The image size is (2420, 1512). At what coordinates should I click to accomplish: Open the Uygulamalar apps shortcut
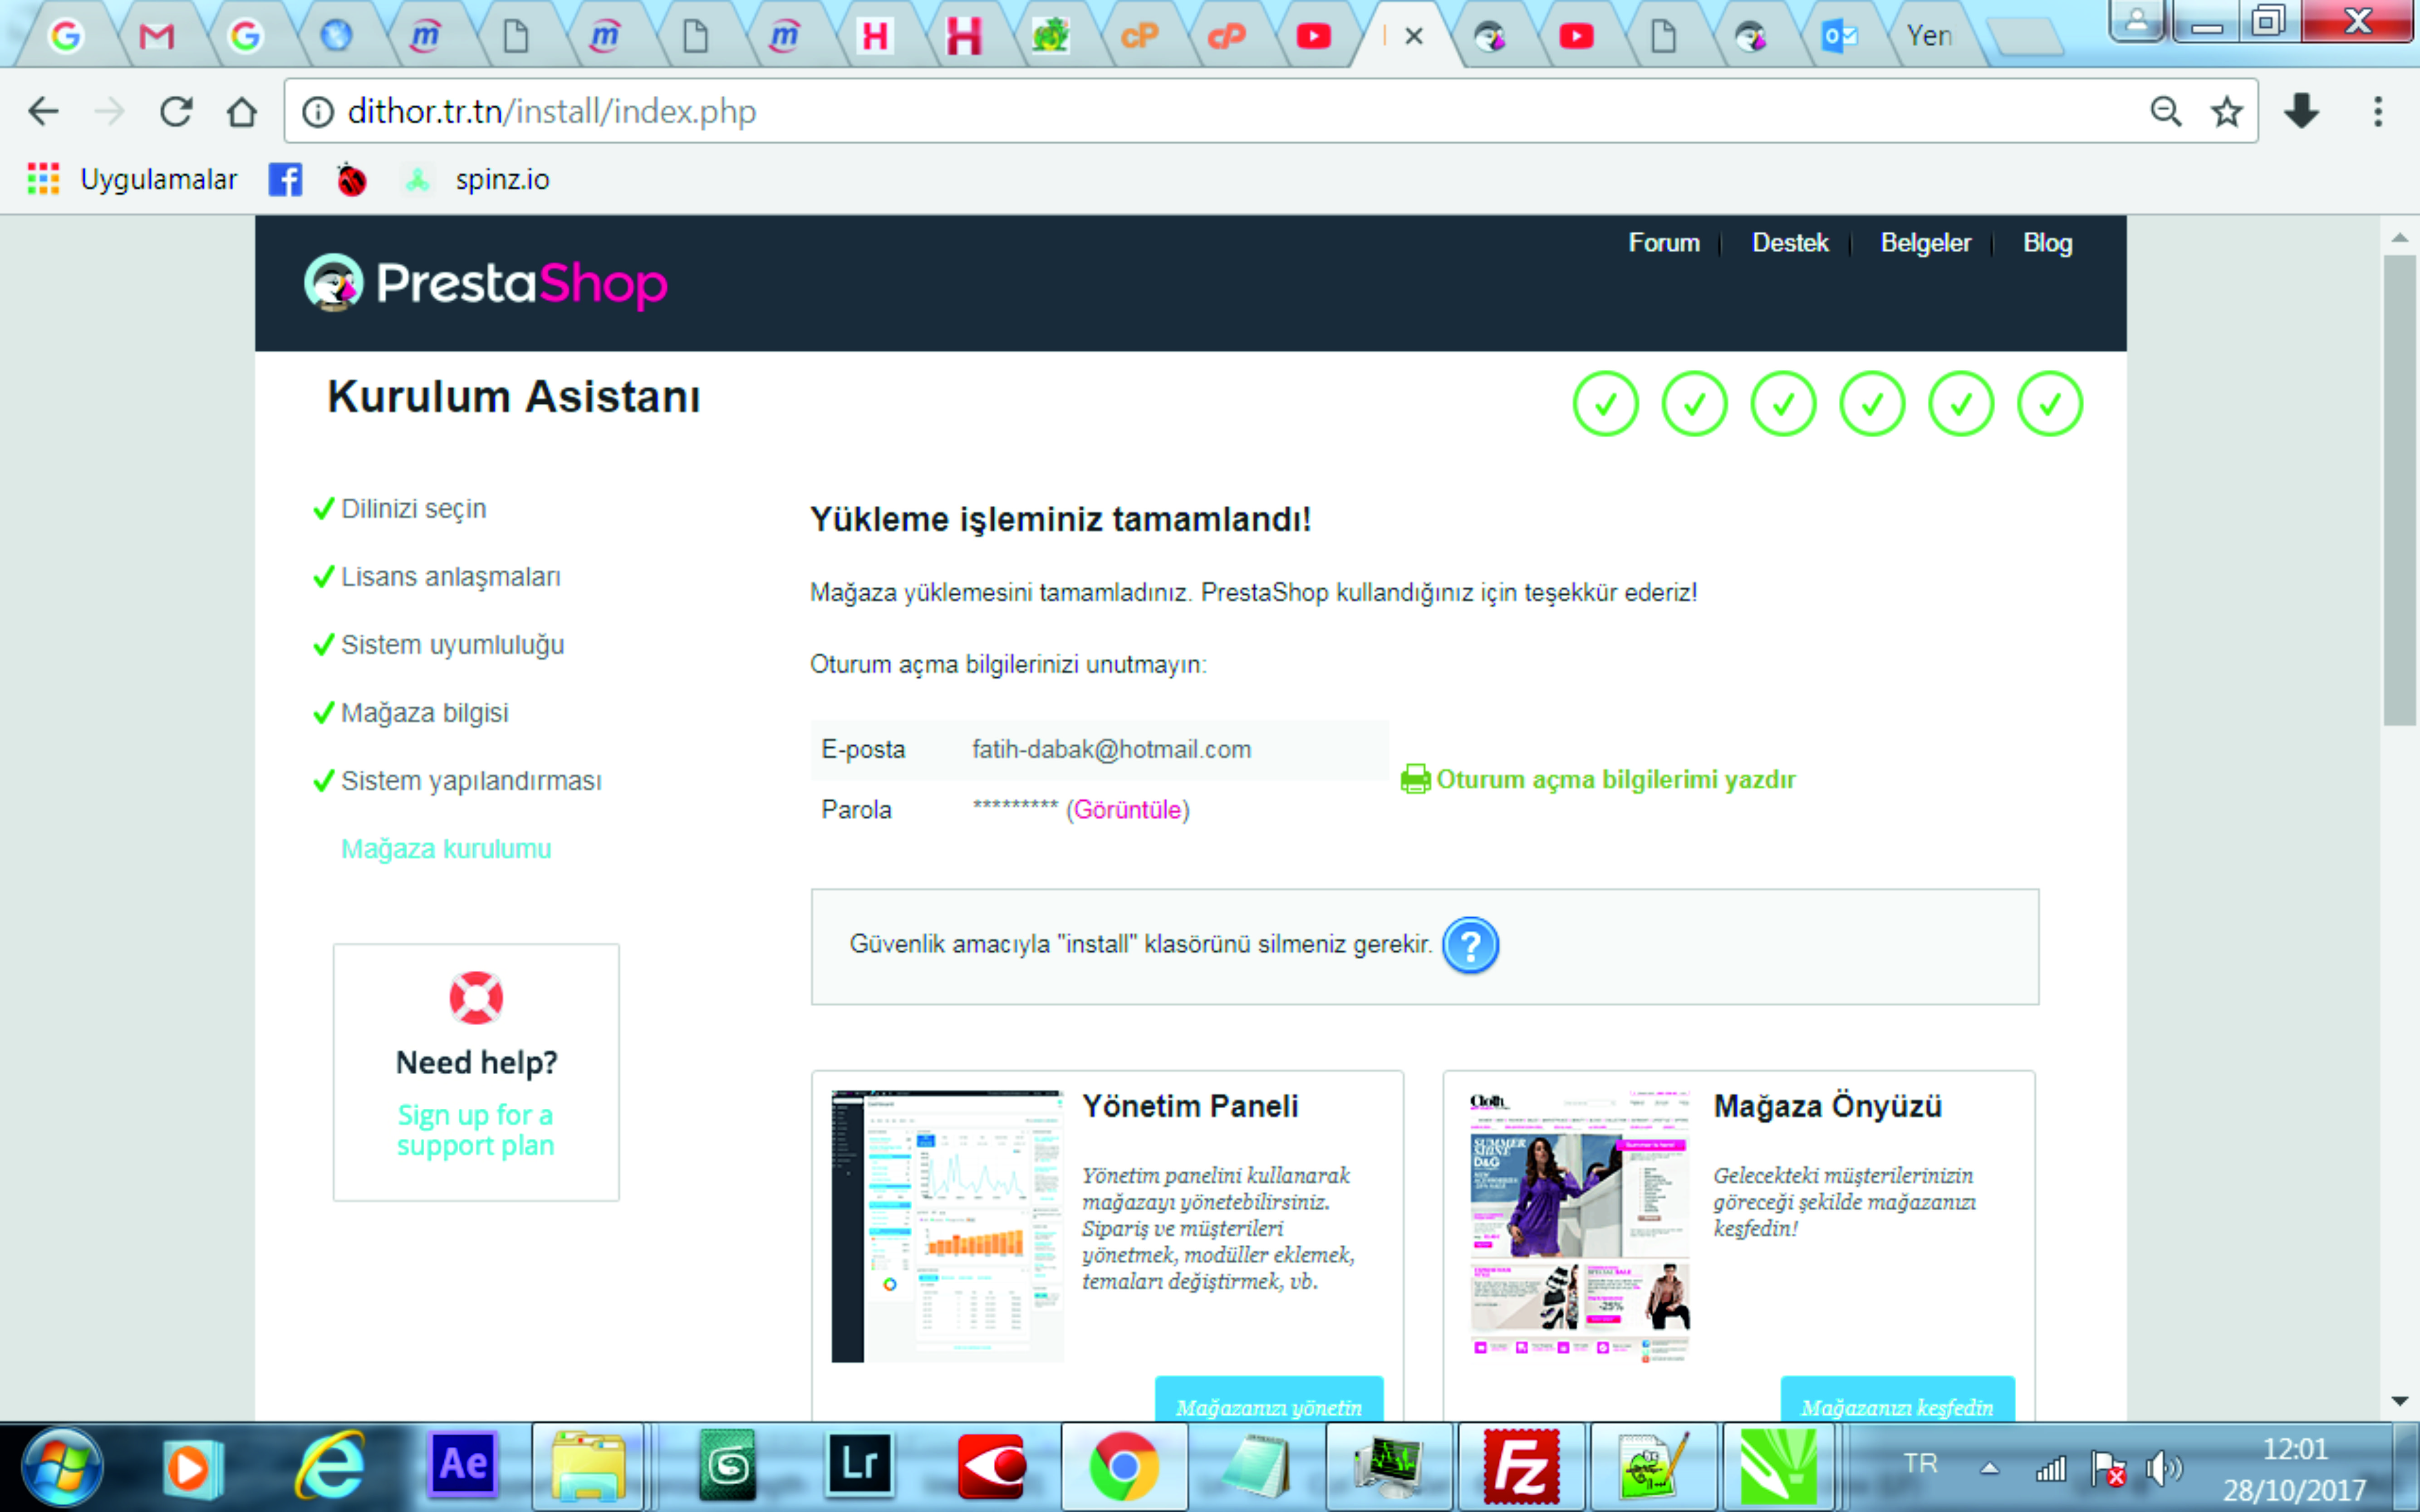(132, 180)
